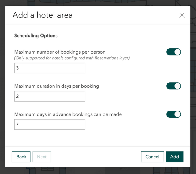
Task: Close the Add a hotel area dialog
Action: (182, 15)
